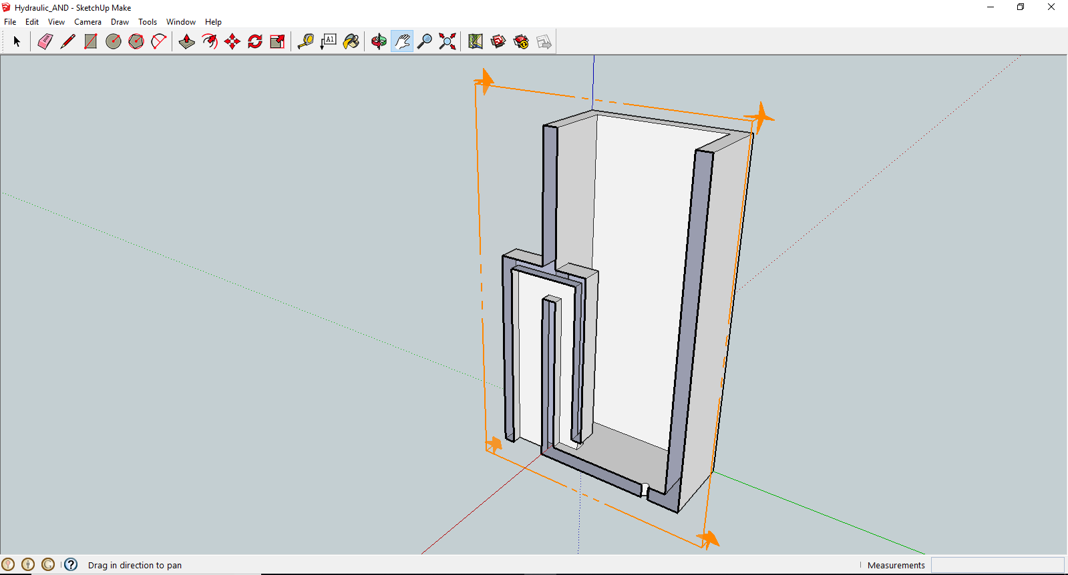Open the File menu
Image resolution: width=1068 pixels, height=575 pixels.
(x=10, y=22)
